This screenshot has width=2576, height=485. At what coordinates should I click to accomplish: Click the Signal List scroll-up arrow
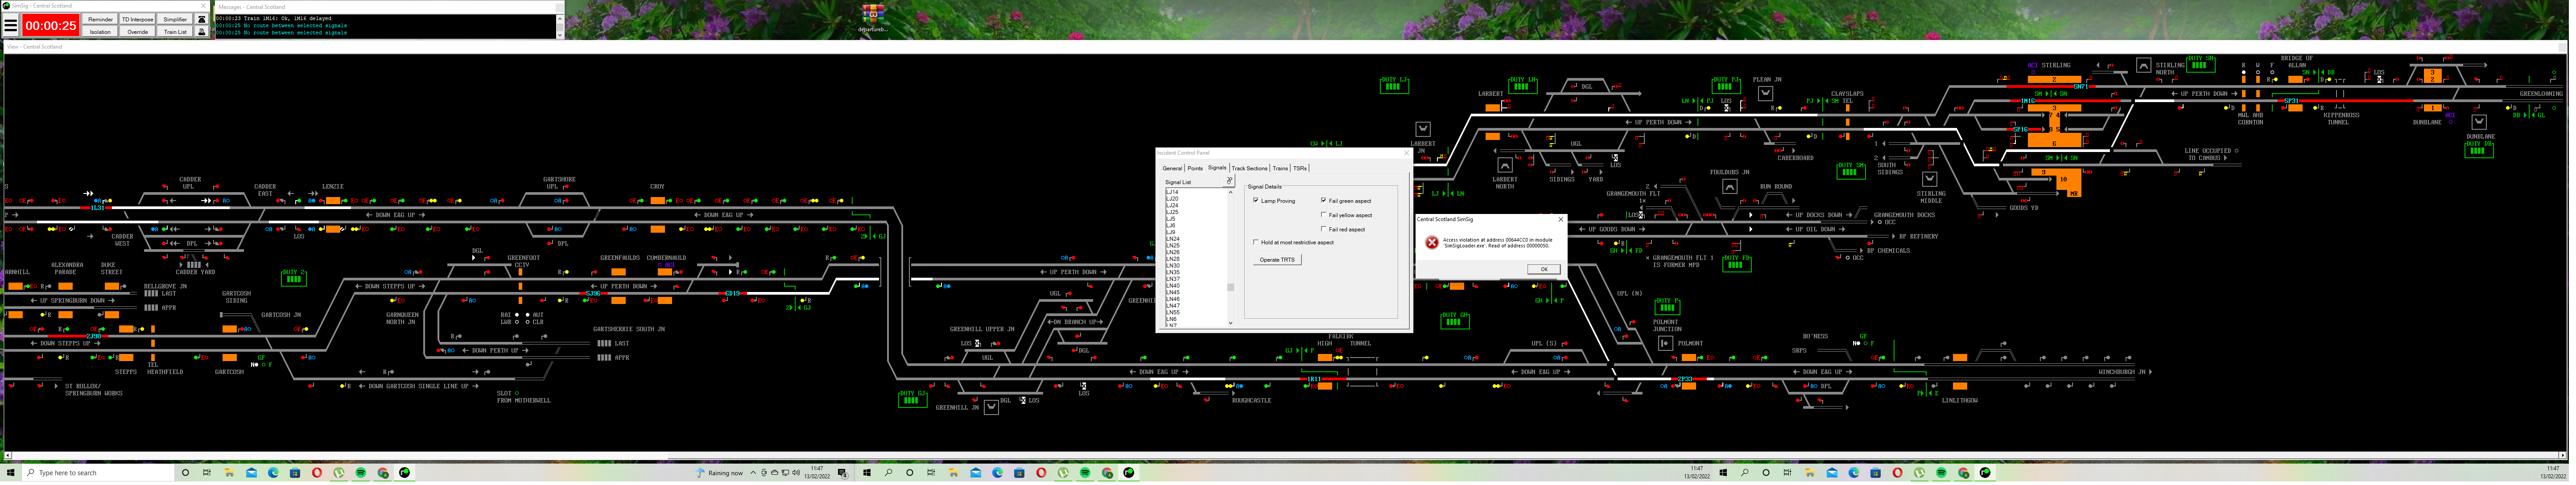(x=1230, y=192)
